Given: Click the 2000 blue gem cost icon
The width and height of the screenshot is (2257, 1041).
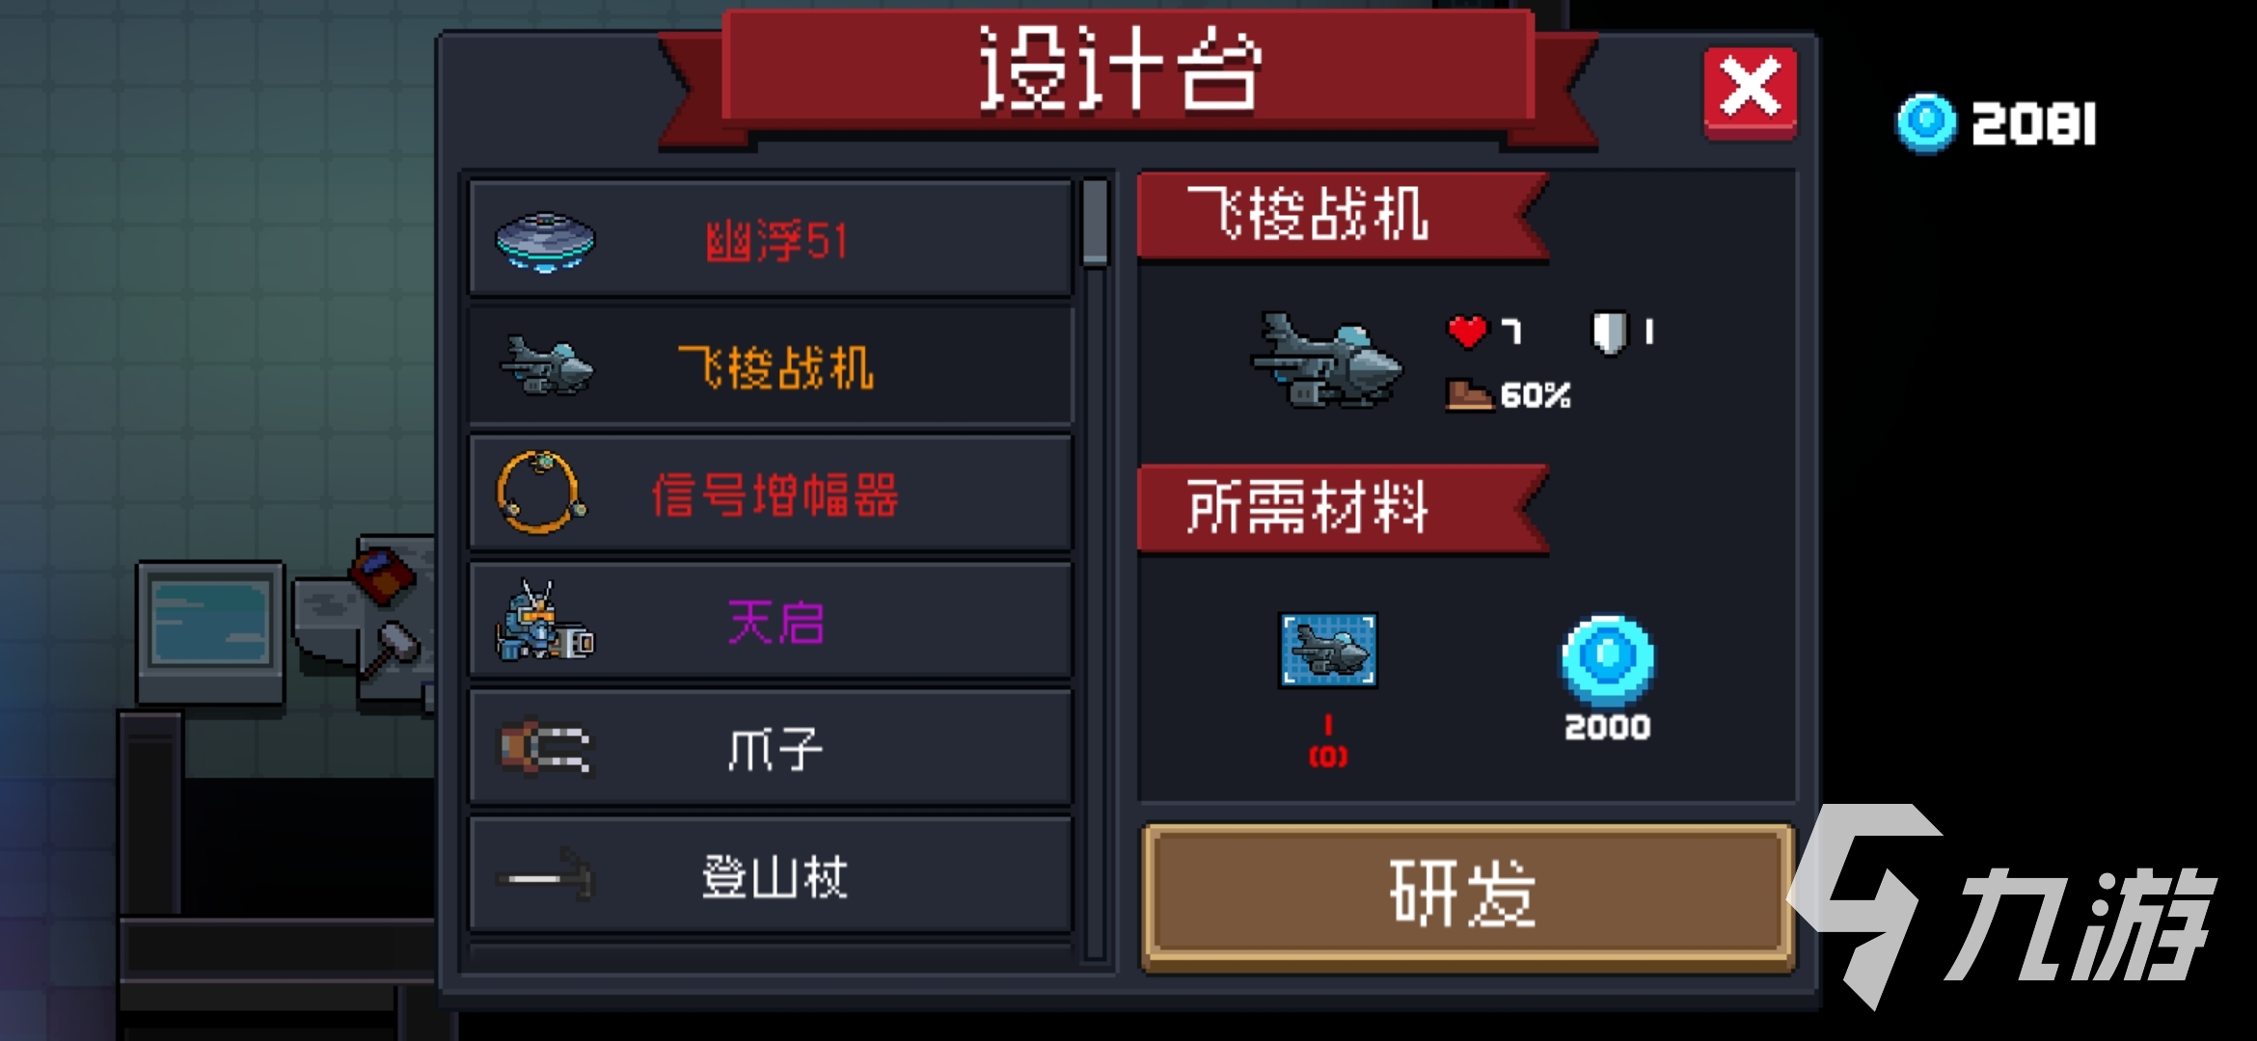Looking at the screenshot, I should coord(1608,660).
